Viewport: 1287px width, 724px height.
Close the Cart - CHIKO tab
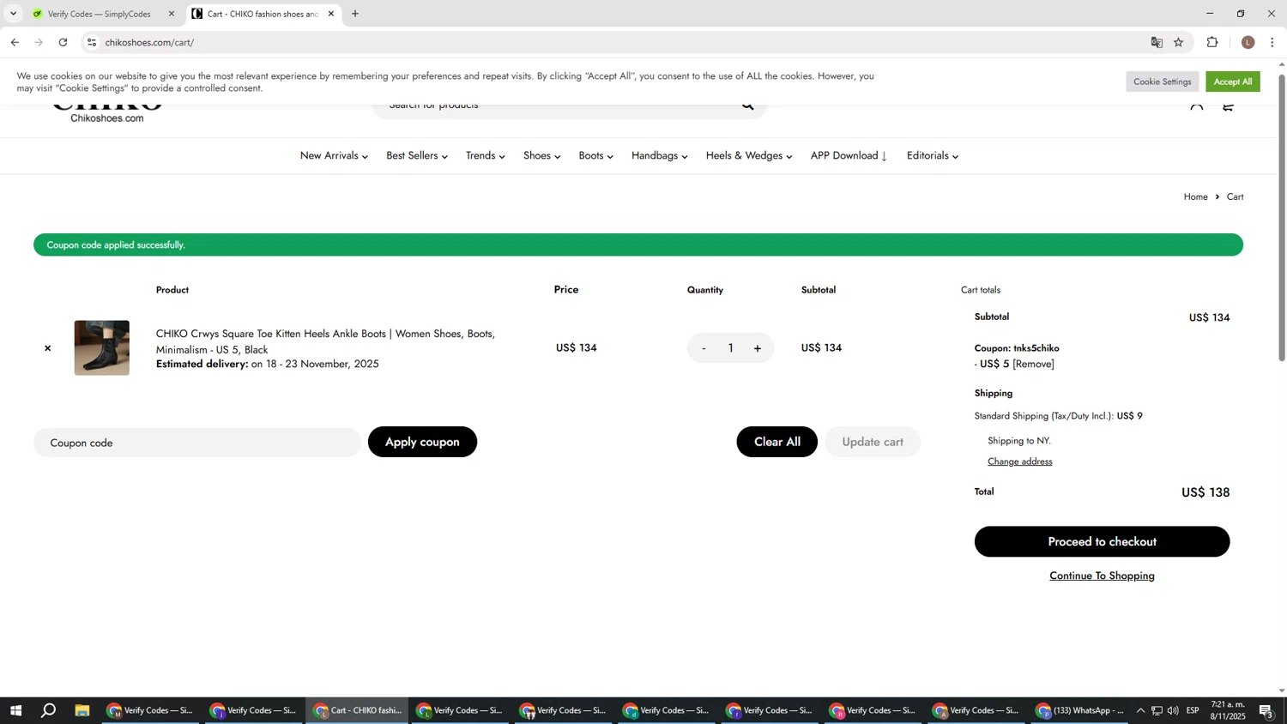tap(331, 14)
